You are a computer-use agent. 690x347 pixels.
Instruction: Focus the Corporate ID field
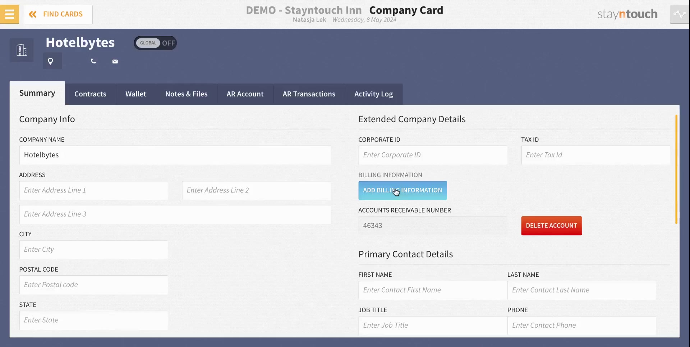click(433, 155)
